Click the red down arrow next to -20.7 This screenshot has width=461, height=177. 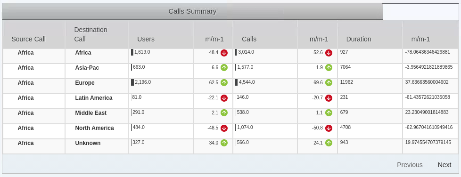[329, 98]
